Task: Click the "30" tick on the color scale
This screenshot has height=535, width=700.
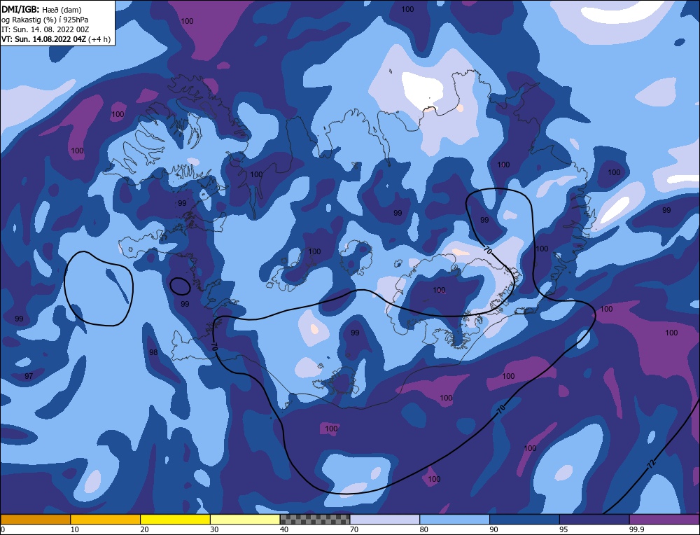Action: pos(214,529)
